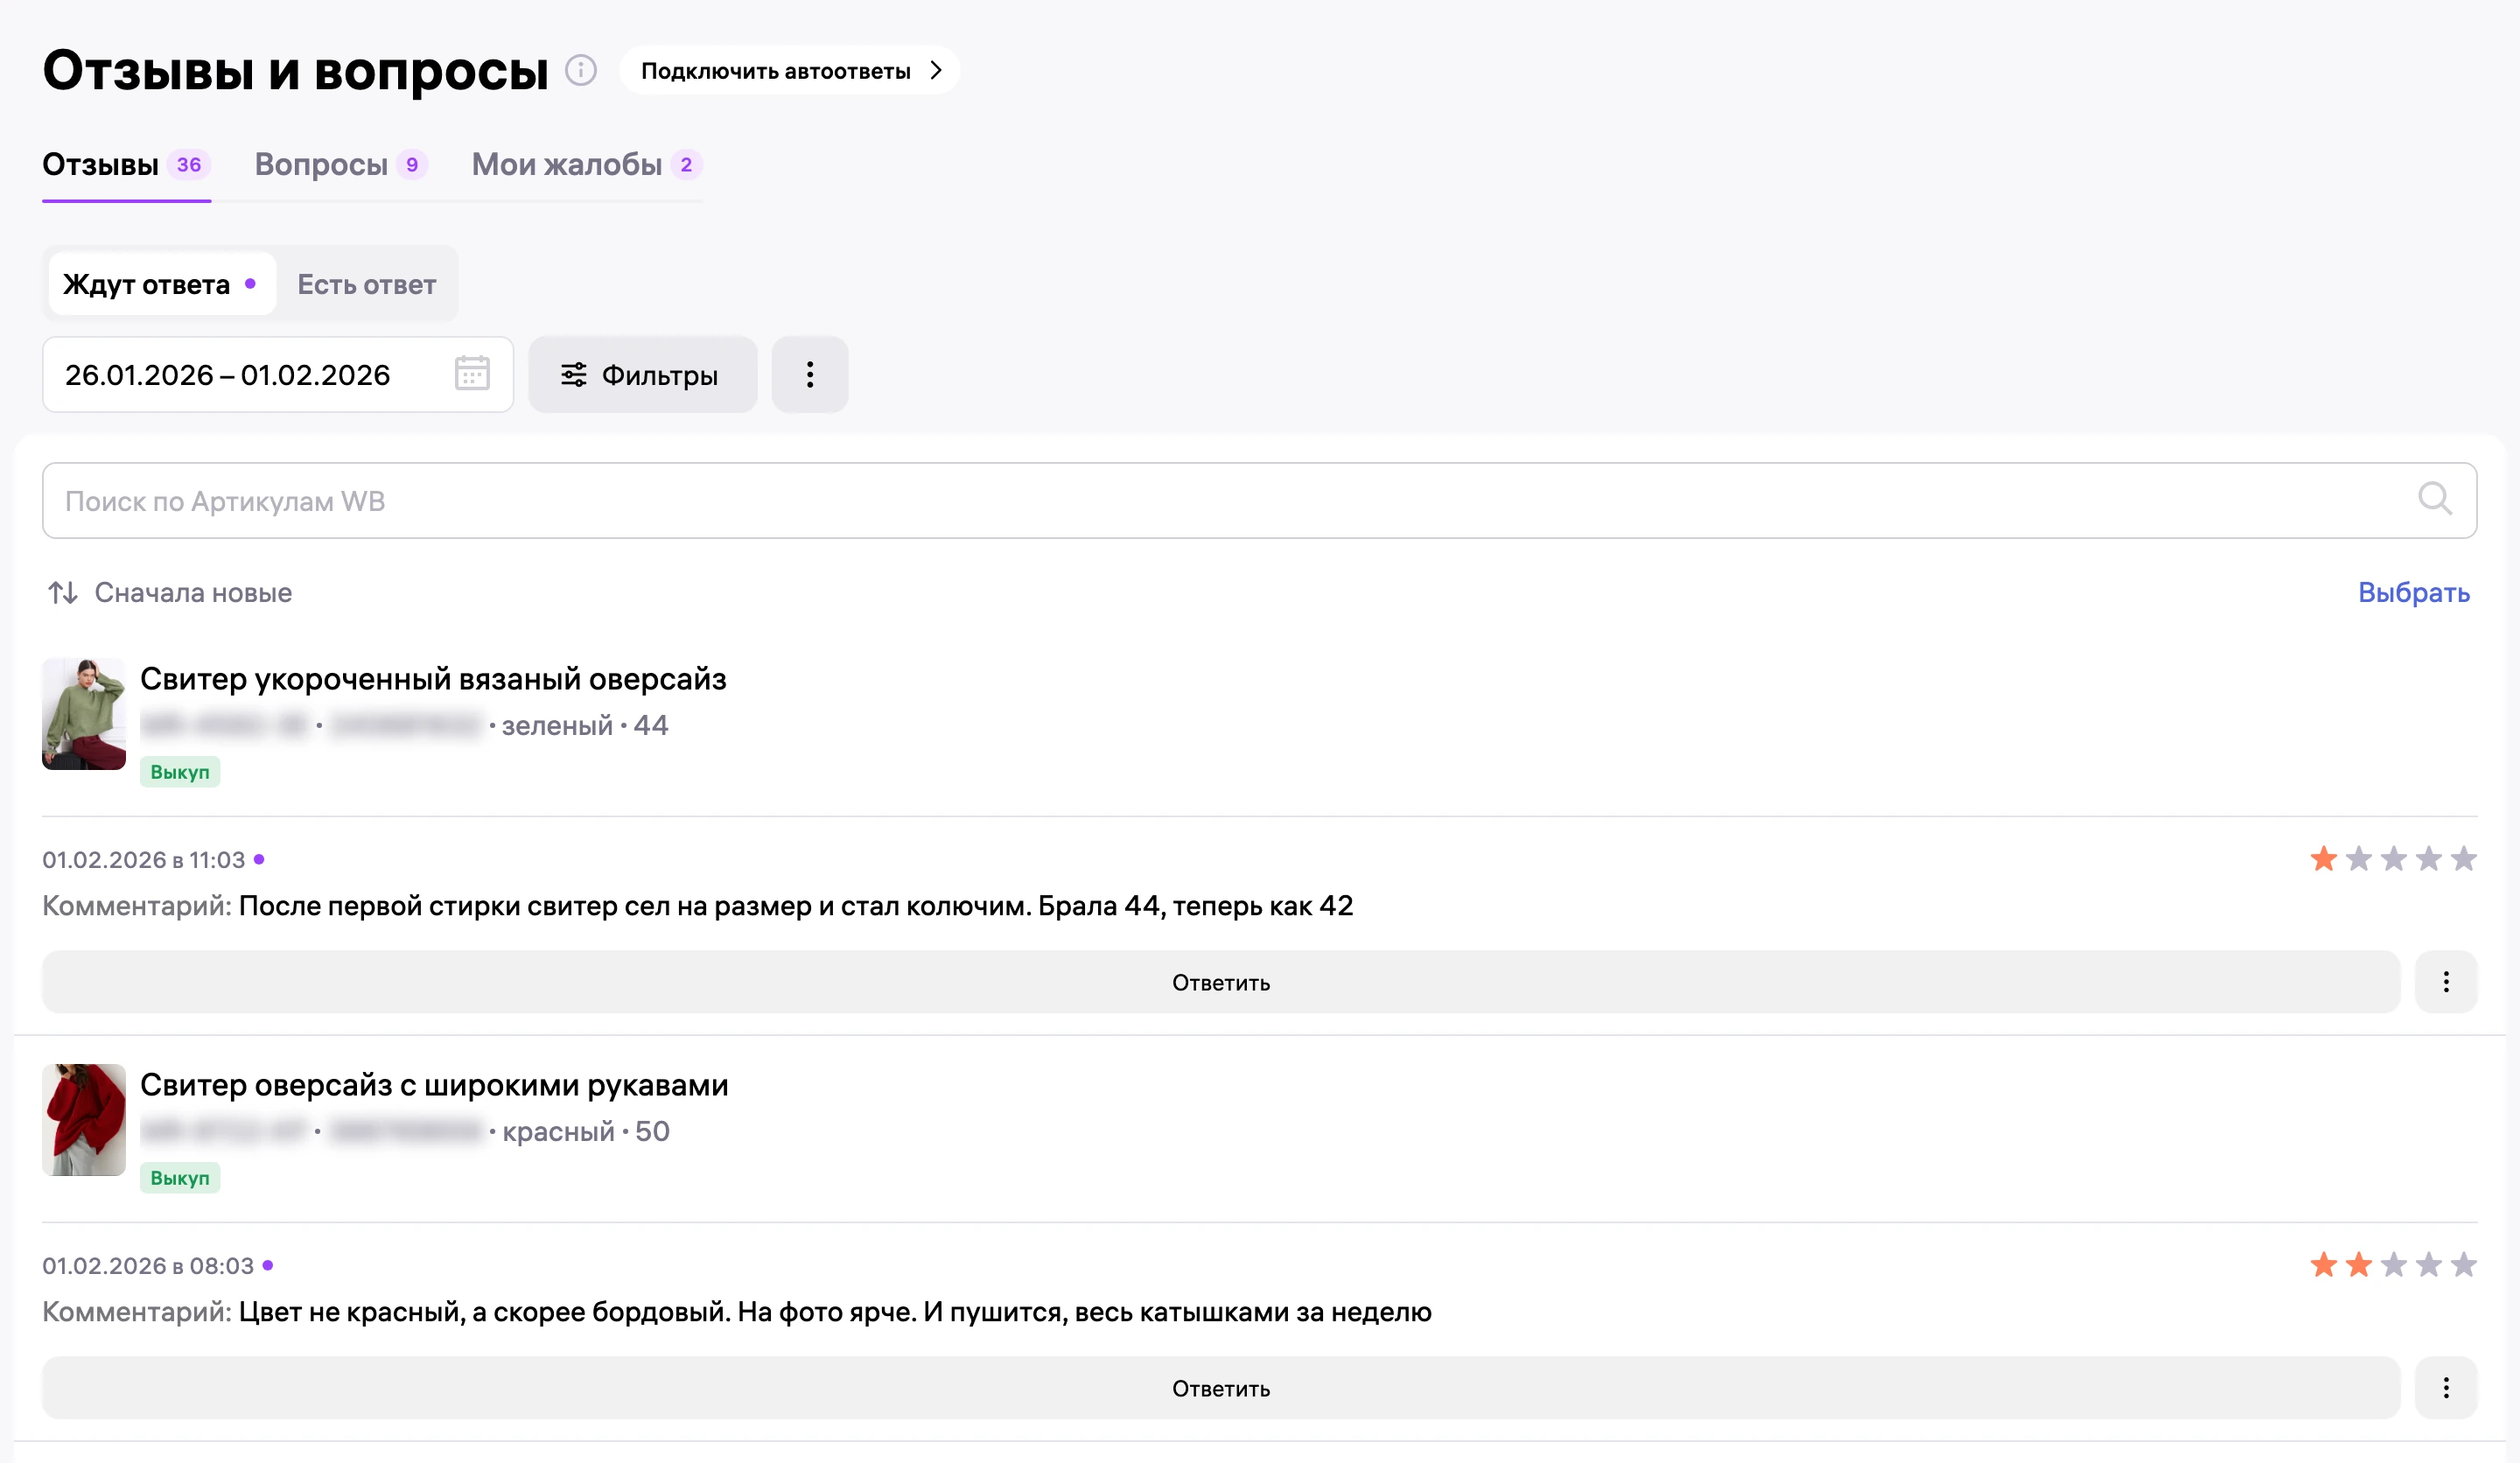Image resolution: width=2520 pixels, height=1463 pixels.
Task: Click the second star of the red sweater review
Action: pyautogui.click(x=2359, y=1265)
